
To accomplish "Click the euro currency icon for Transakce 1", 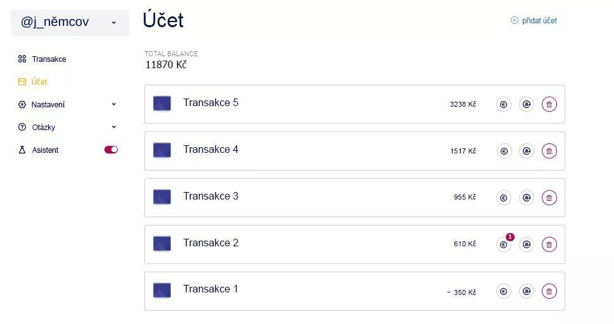I will 504,291.
